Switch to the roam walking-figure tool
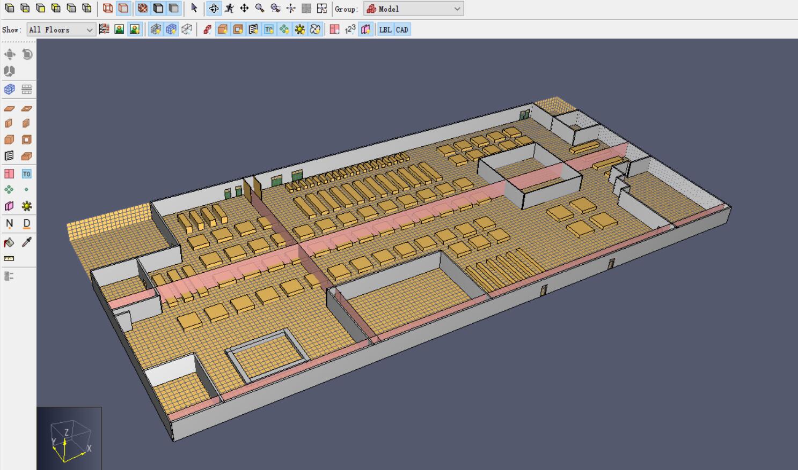 click(229, 8)
